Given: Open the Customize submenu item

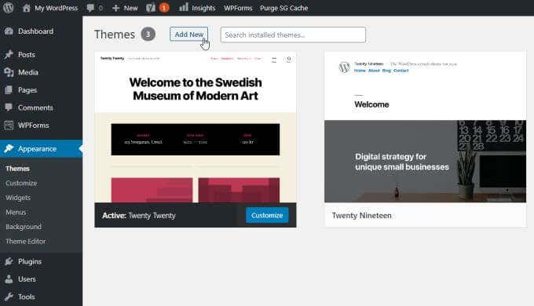Looking at the screenshot, I should (21, 183).
